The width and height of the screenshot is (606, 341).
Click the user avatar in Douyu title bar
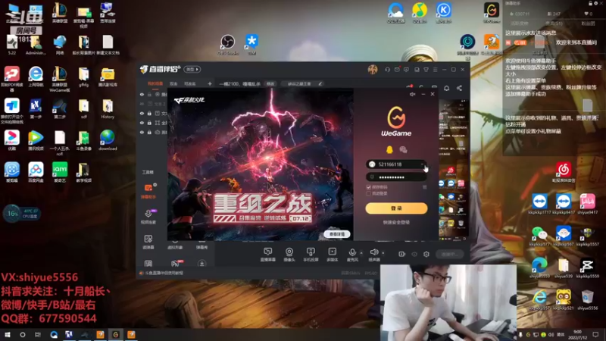click(373, 70)
